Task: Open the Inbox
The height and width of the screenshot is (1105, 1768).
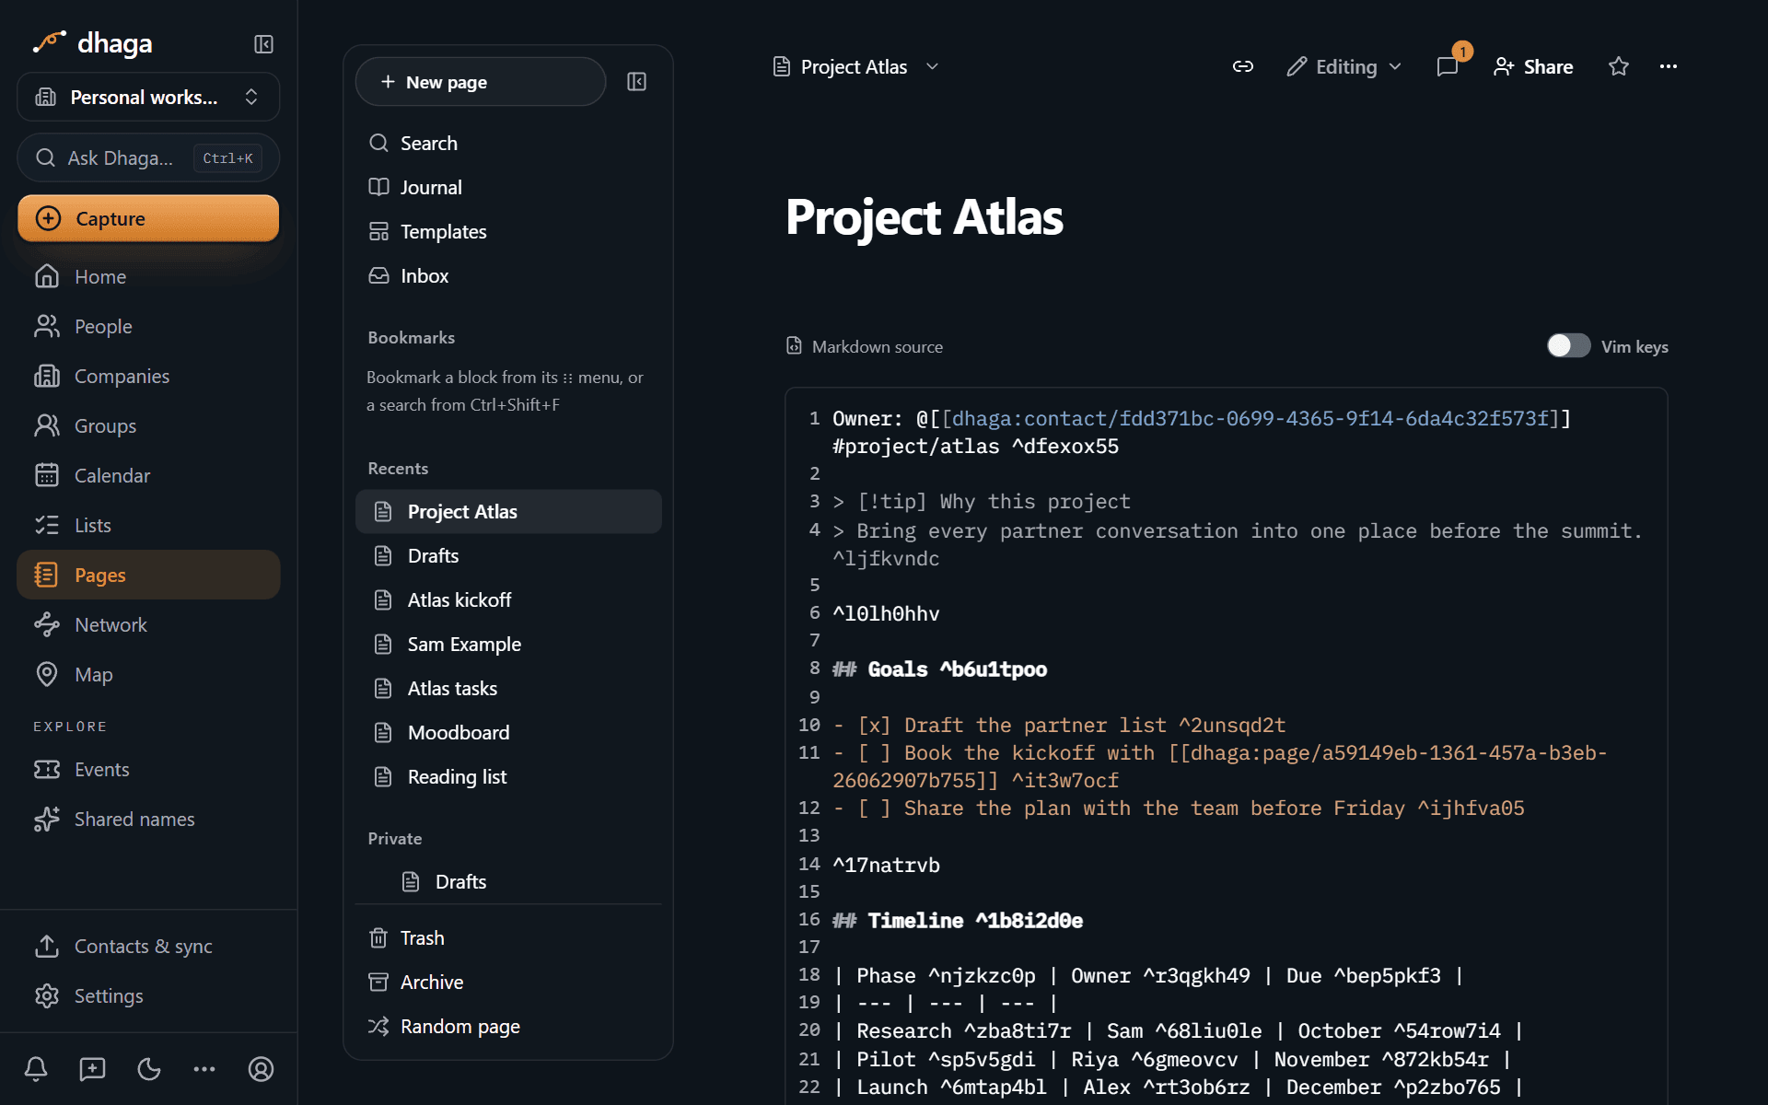Action: click(x=508, y=275)
